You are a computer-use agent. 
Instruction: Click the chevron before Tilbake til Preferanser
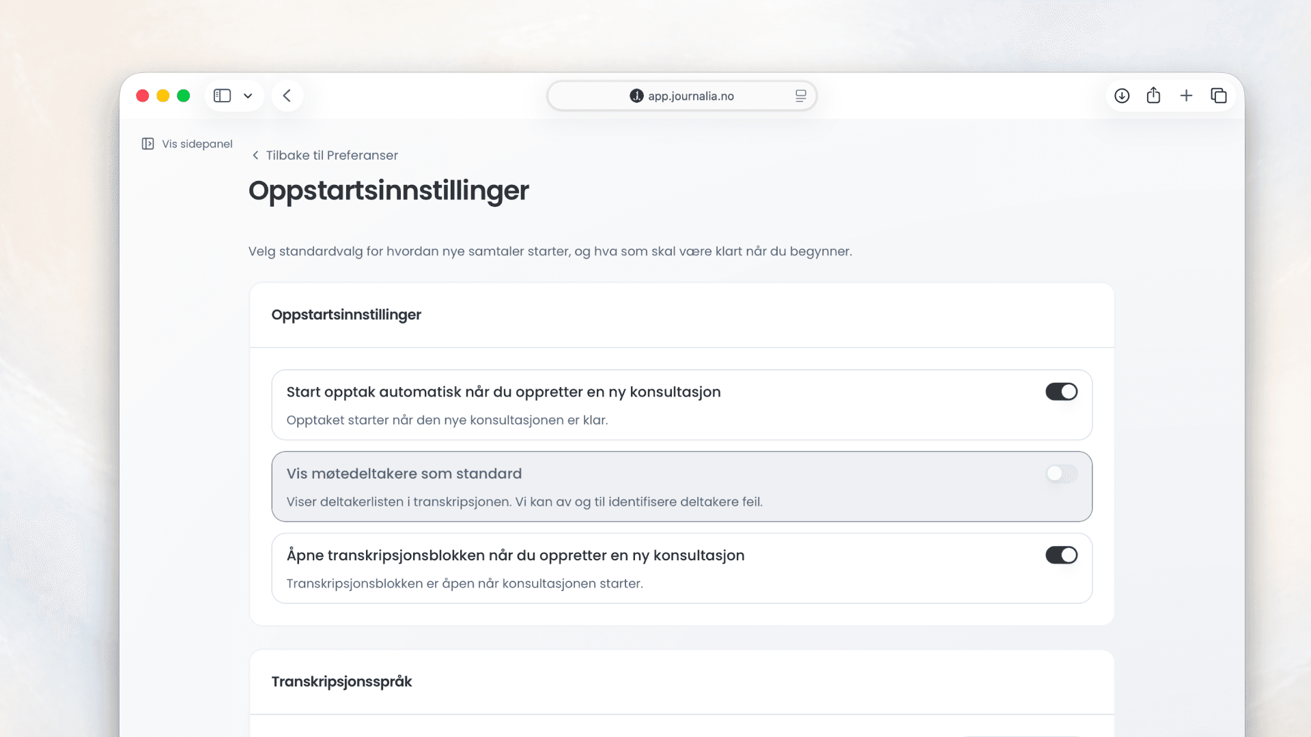pyautogui.click(x=255, y=156)
